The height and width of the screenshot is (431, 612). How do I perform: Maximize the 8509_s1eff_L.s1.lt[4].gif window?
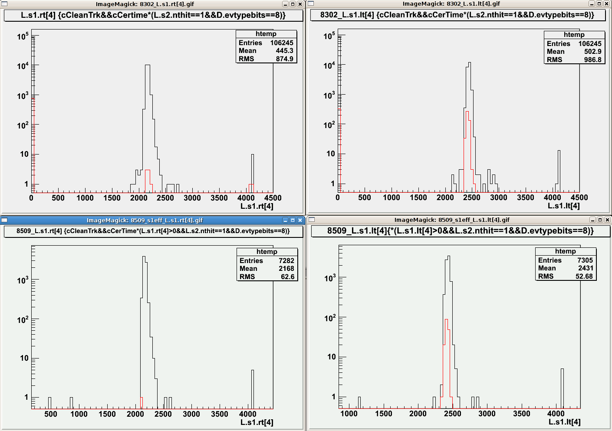coord(600,220)
